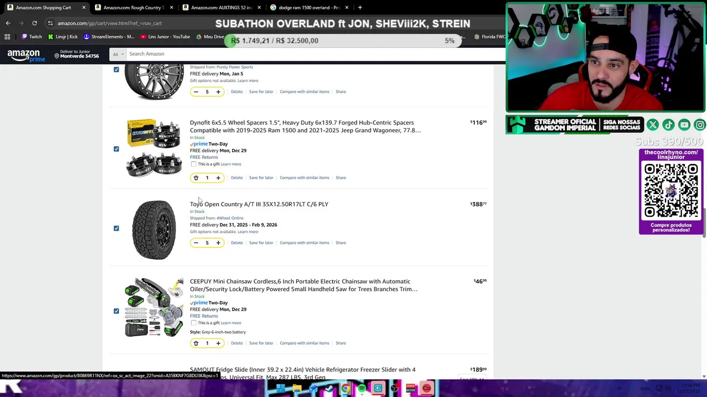
Task: Open the Lins Junior - YouTube bookmark
Action: [x=165, y=37]
